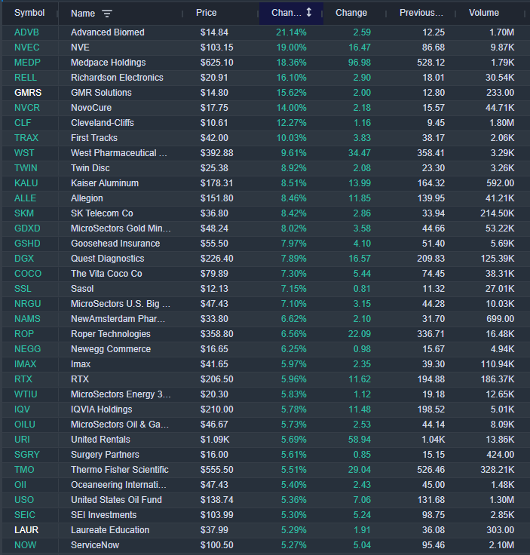This screenshot has height=555, width=530.
Task: Open RELL ticker symbol
Action: click(26, 78)
